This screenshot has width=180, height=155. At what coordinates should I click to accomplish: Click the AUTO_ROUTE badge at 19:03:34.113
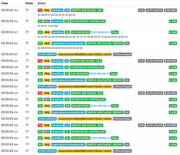point(154,61)
